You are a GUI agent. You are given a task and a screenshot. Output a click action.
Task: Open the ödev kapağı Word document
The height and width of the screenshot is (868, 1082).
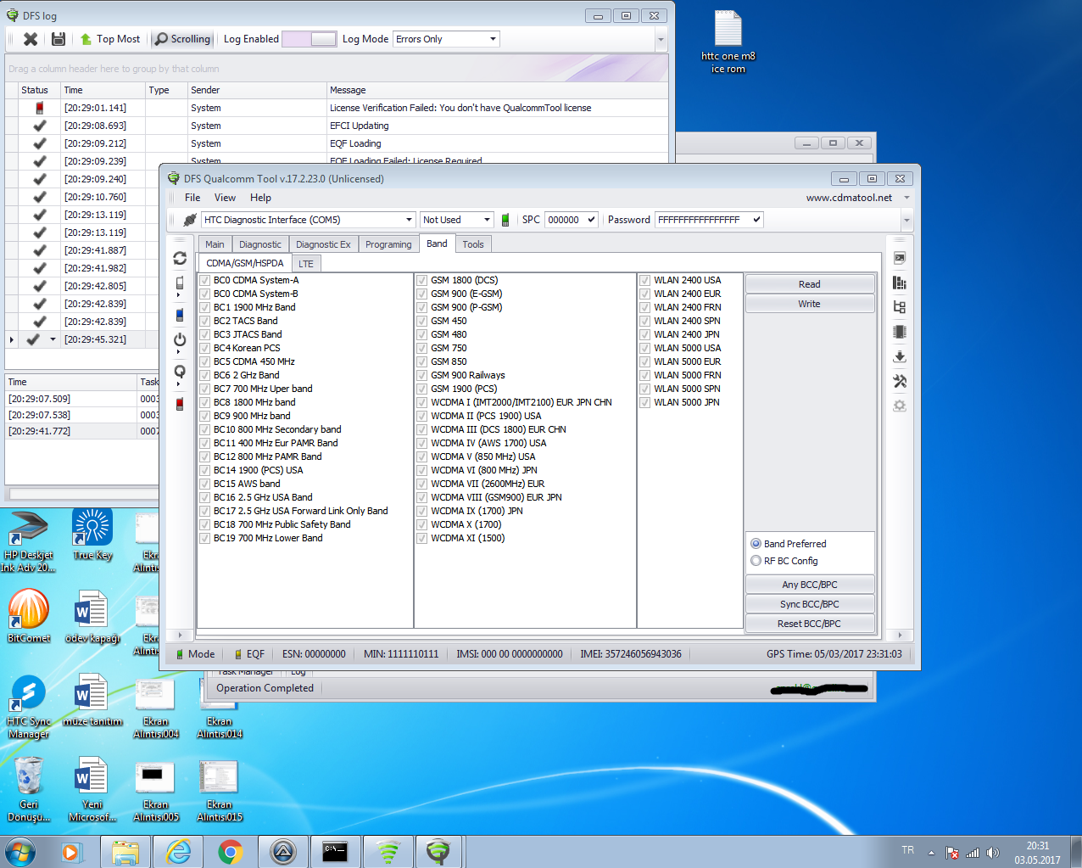tap(92, 616)
